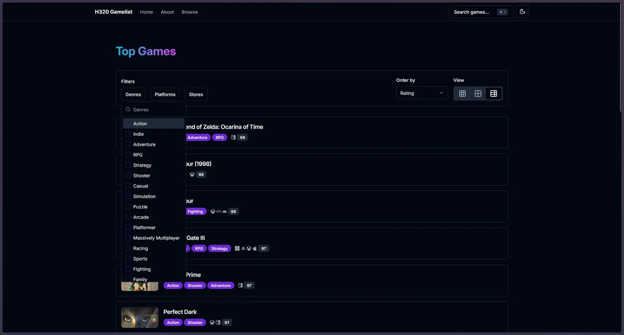Open the Order by Rating dropdown

[x=422, y=93]
